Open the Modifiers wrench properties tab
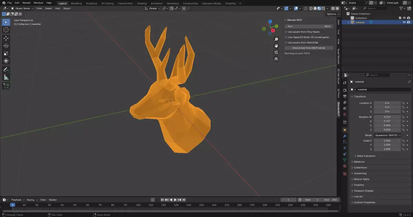Viewport: 413px width, 217px height. click(x=345, y=136)
